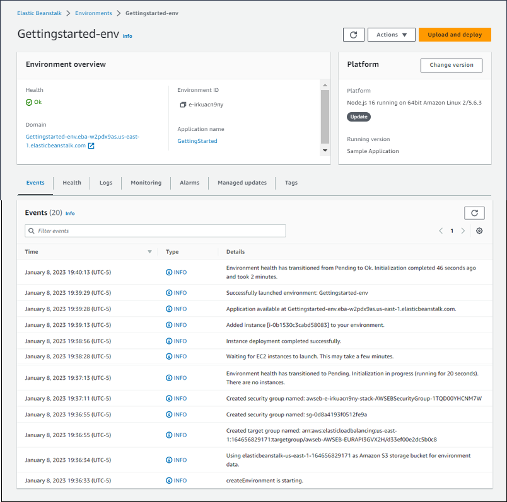Click Upload and deploy button
The image size is (507, 502).
point(454,35)
